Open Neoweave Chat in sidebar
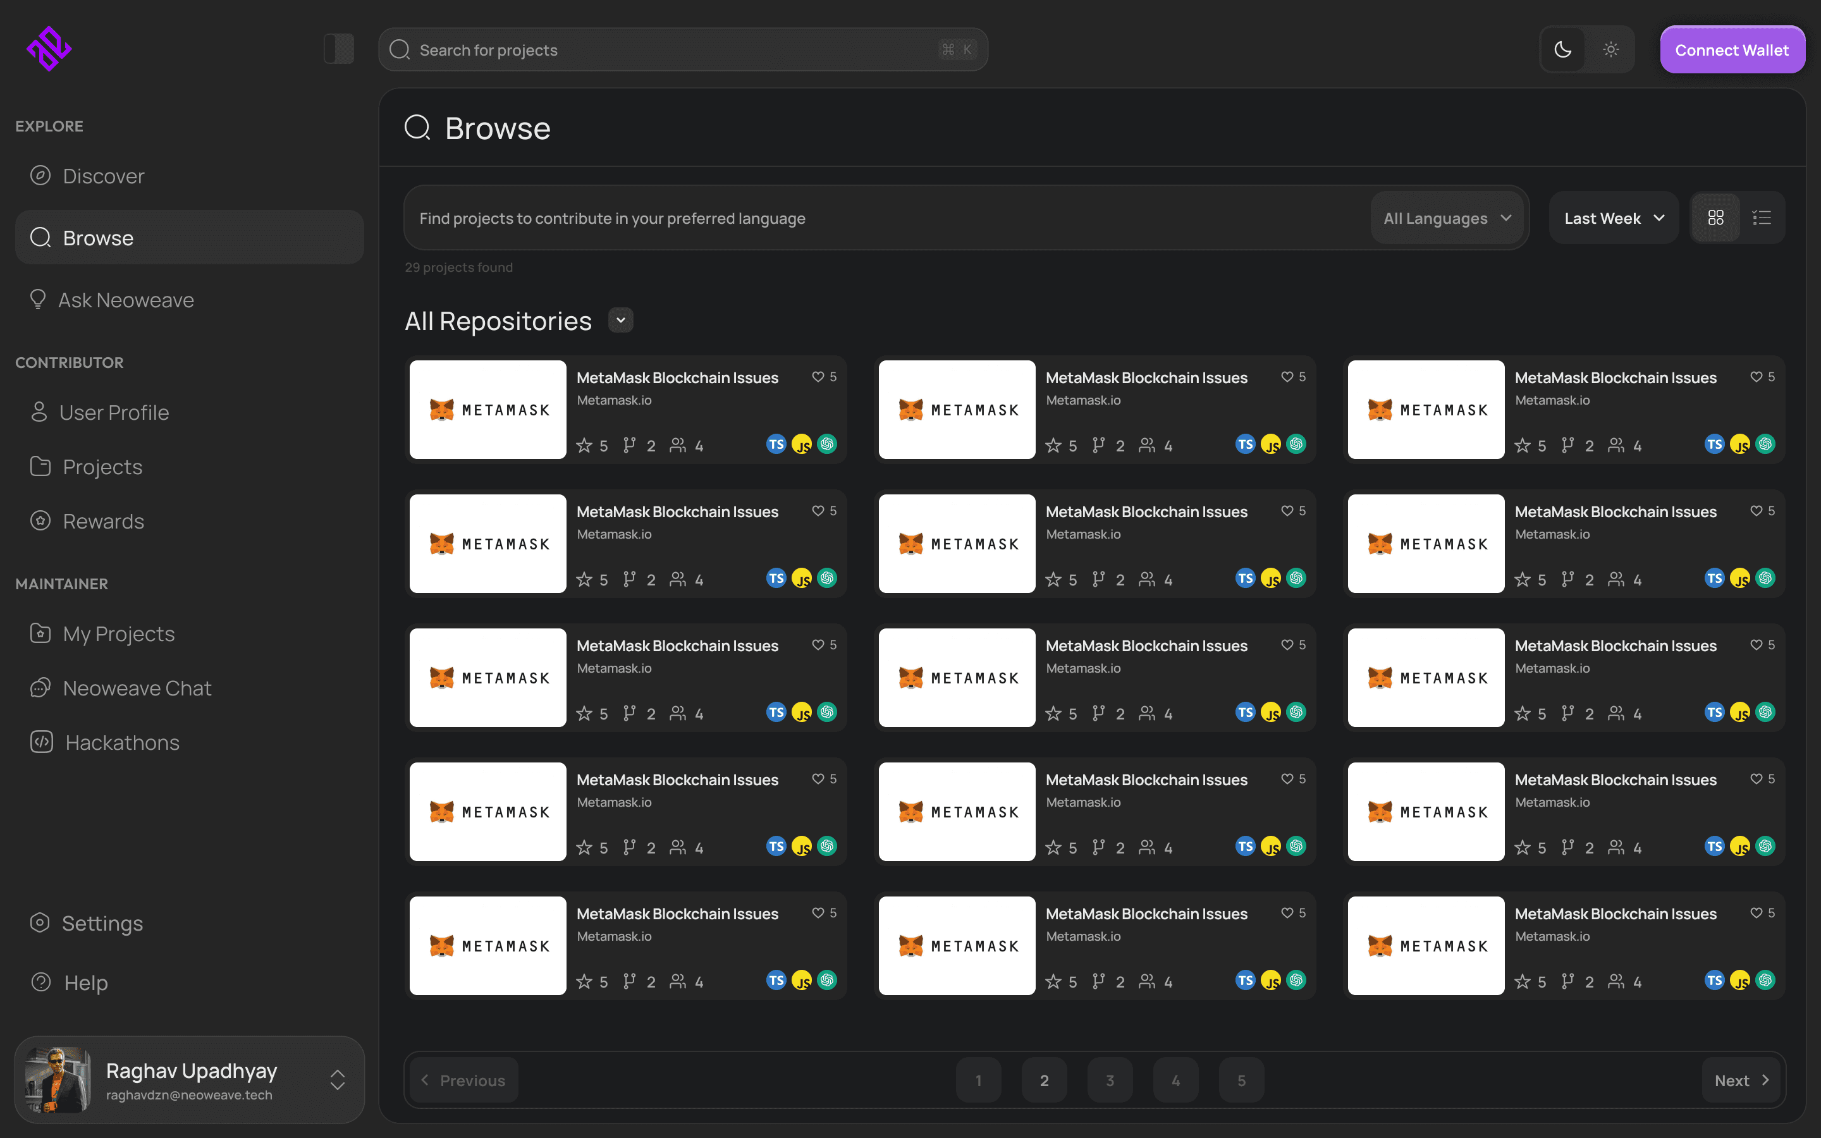Image resolution: width=1821 pixels, height=1138 pixels. point(136,688)
